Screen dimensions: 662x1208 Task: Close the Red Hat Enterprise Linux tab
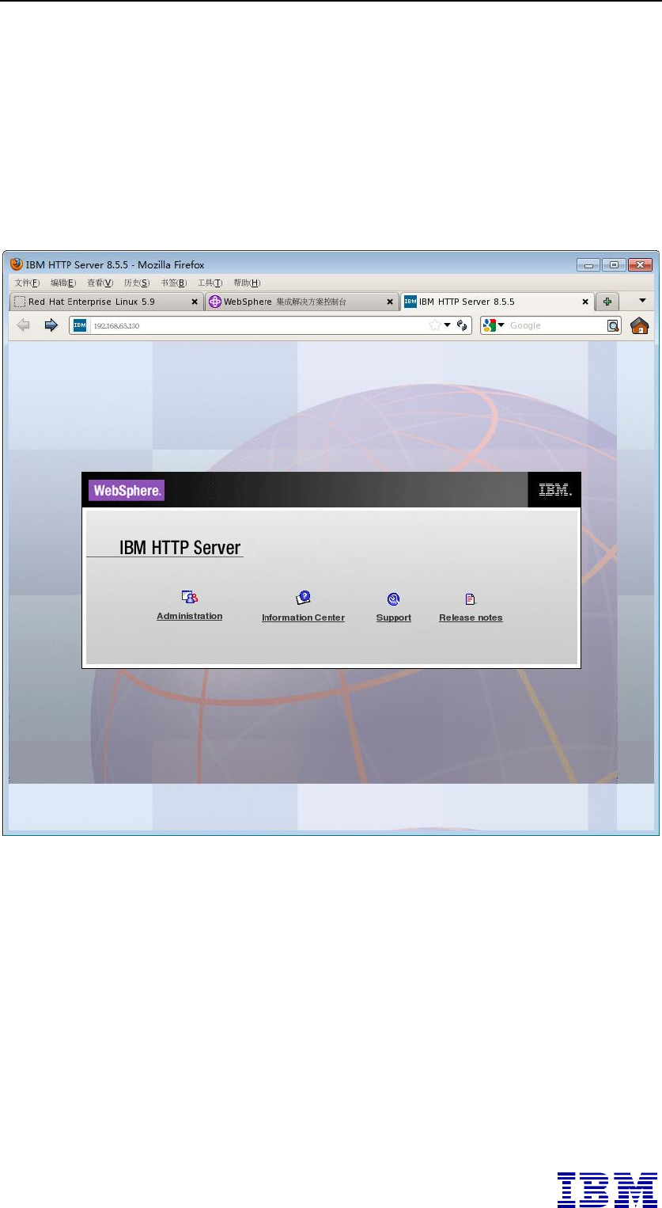pyautogui.click(x=195, y=302)
